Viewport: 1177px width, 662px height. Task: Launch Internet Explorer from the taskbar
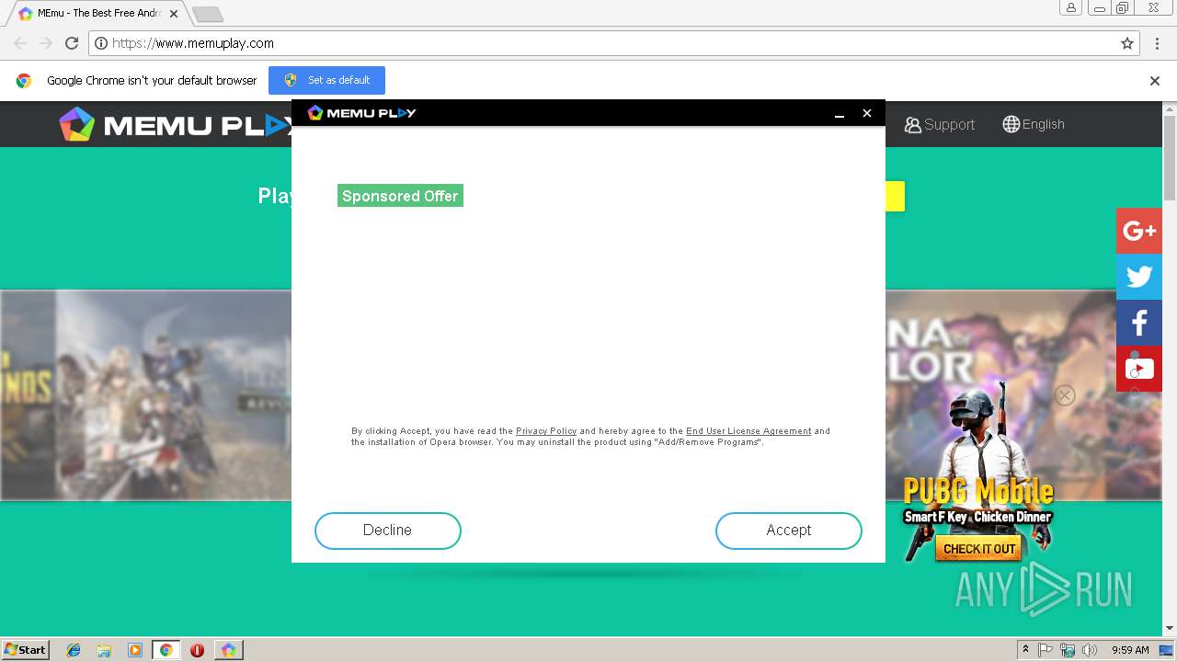point(74,650)
